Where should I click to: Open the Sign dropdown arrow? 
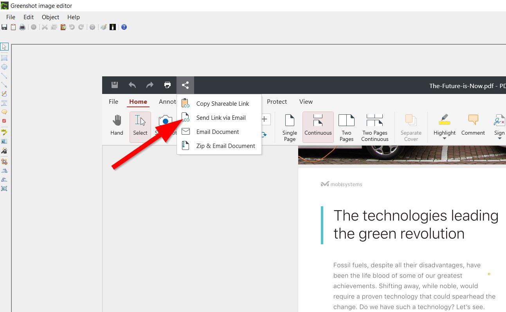coord(500,138)
